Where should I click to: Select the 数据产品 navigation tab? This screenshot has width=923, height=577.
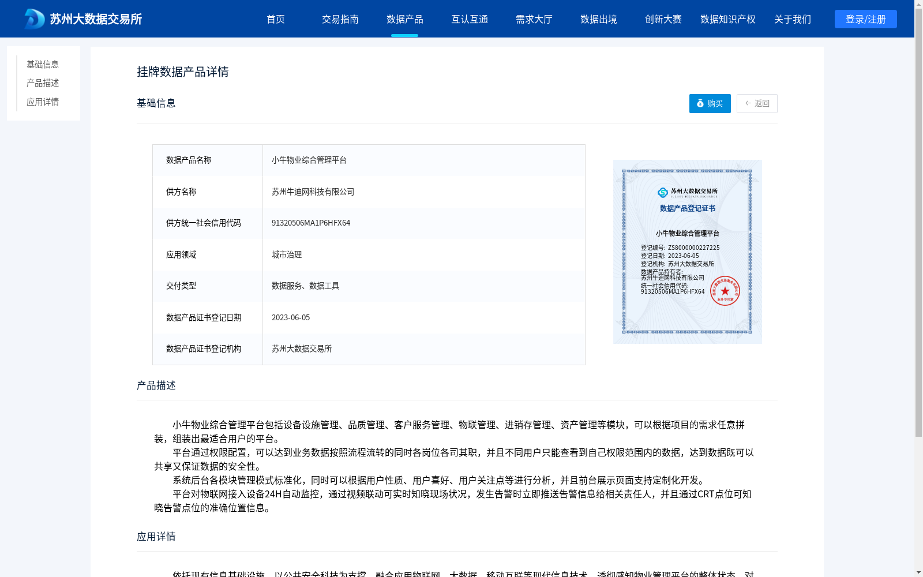click(405, 19)
